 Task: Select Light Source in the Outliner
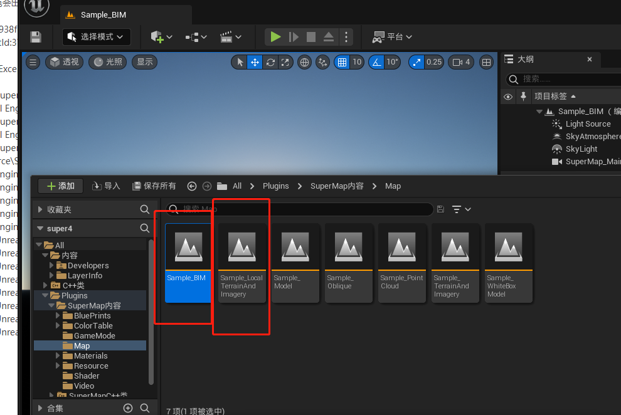coord(588,124)
